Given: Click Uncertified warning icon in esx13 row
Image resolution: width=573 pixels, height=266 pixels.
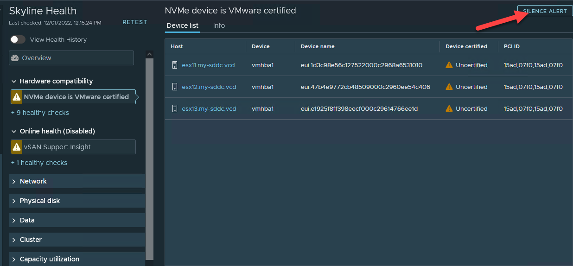Looking at the screenshot, I should (x=449, y=108).
